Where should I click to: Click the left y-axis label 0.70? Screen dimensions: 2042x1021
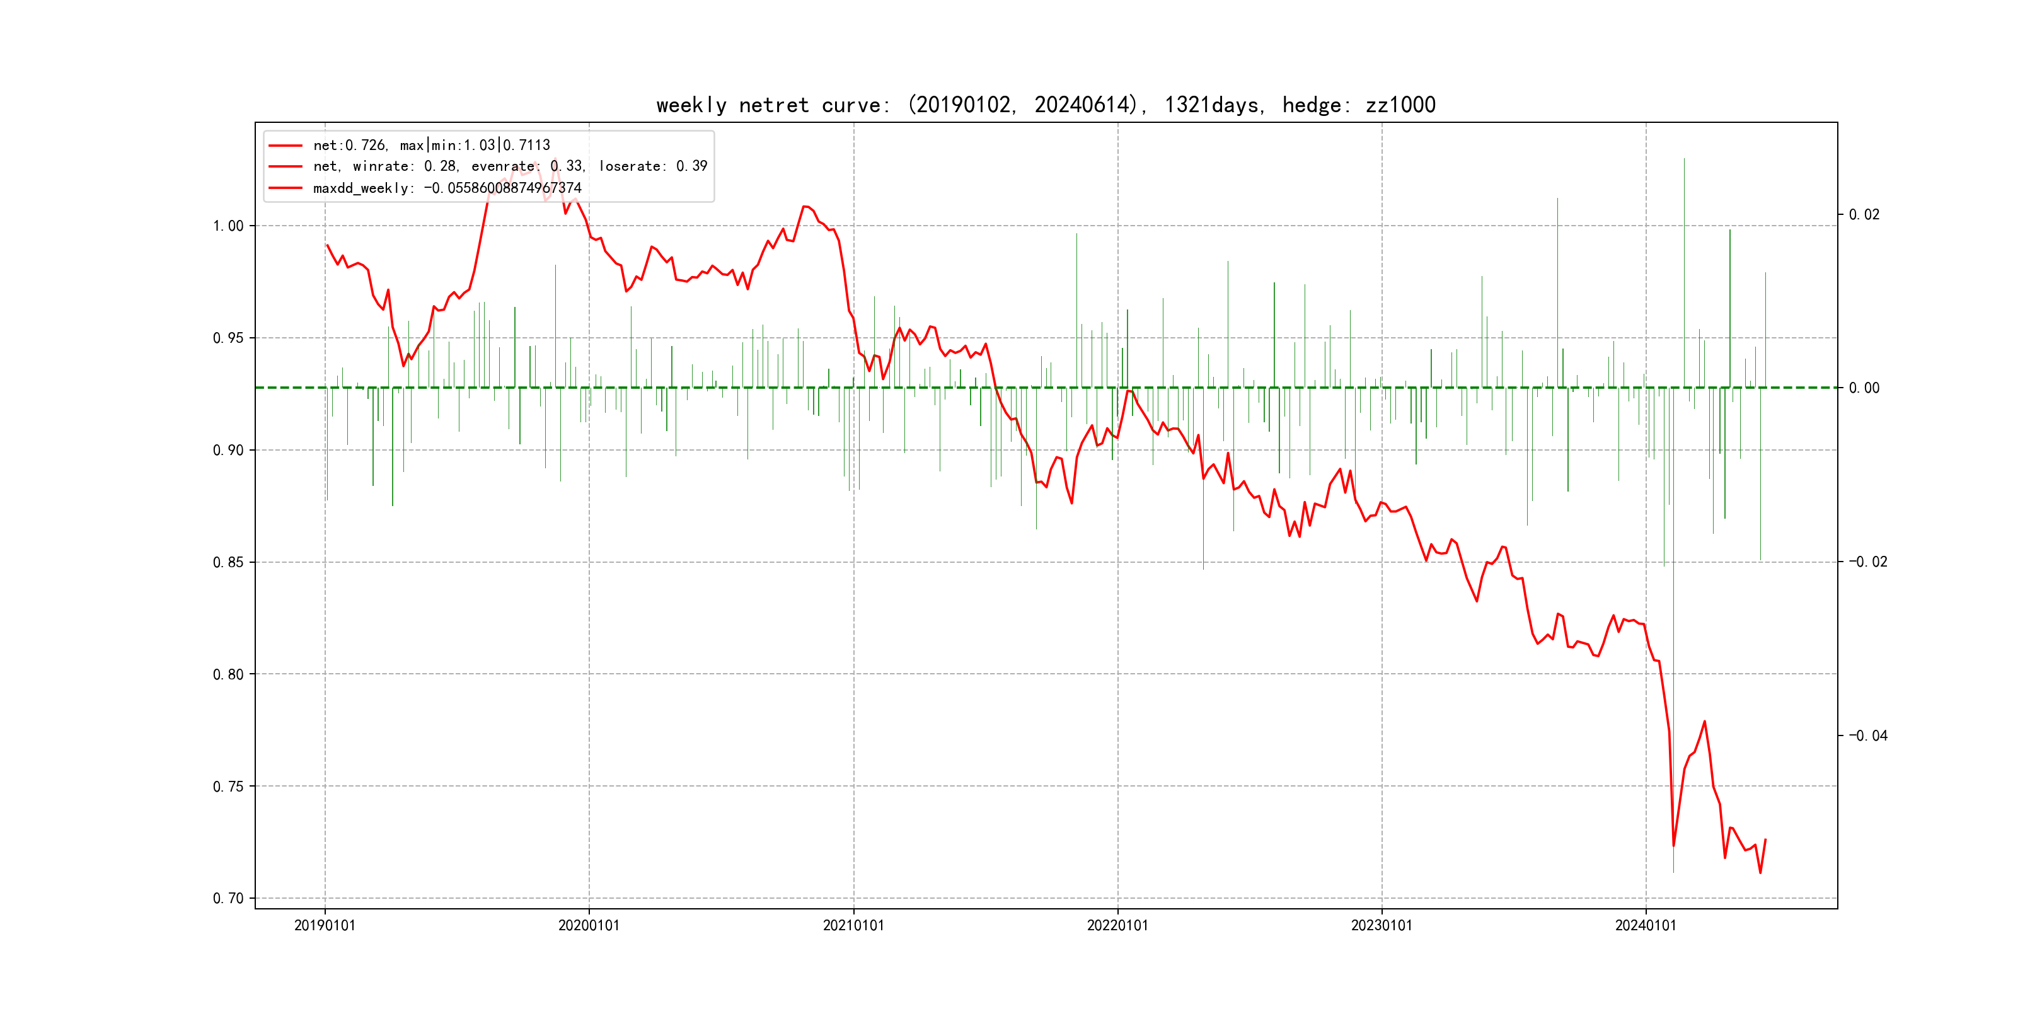click(x=228, y=898)
